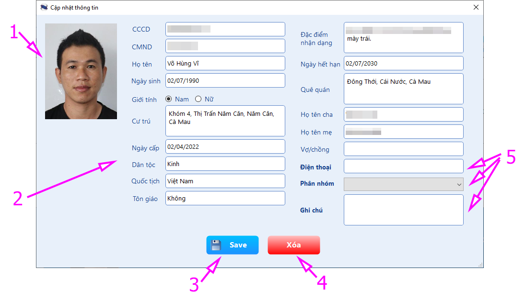Select the Nữ gender radio button

[x=198, y=99]
